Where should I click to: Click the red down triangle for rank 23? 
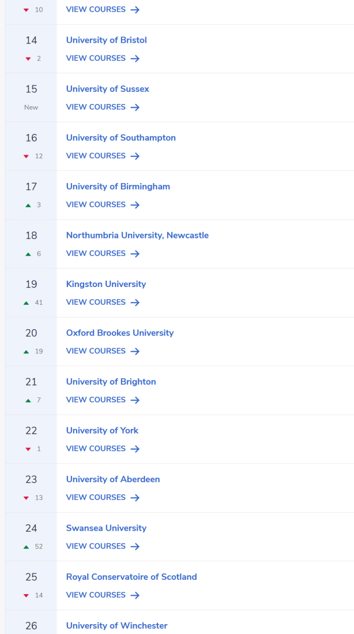(26, 498)
